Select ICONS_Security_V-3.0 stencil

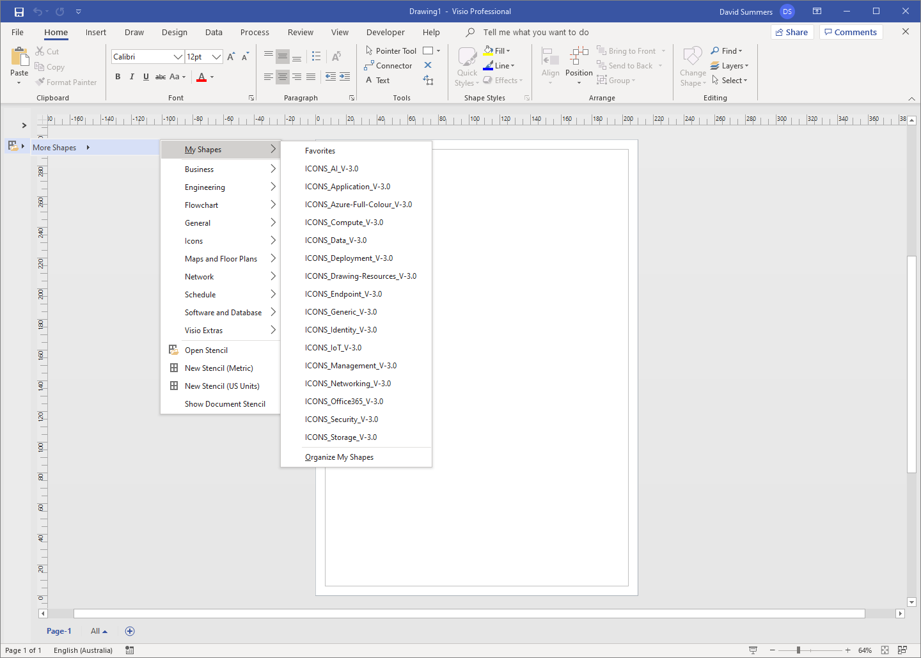[x=356, y=419]
